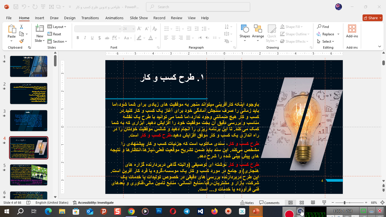This screenshot has height=217, width=386.
Task: Toggle Normal view in status bar
Action: pyautogui.click(x=290, y=203)
